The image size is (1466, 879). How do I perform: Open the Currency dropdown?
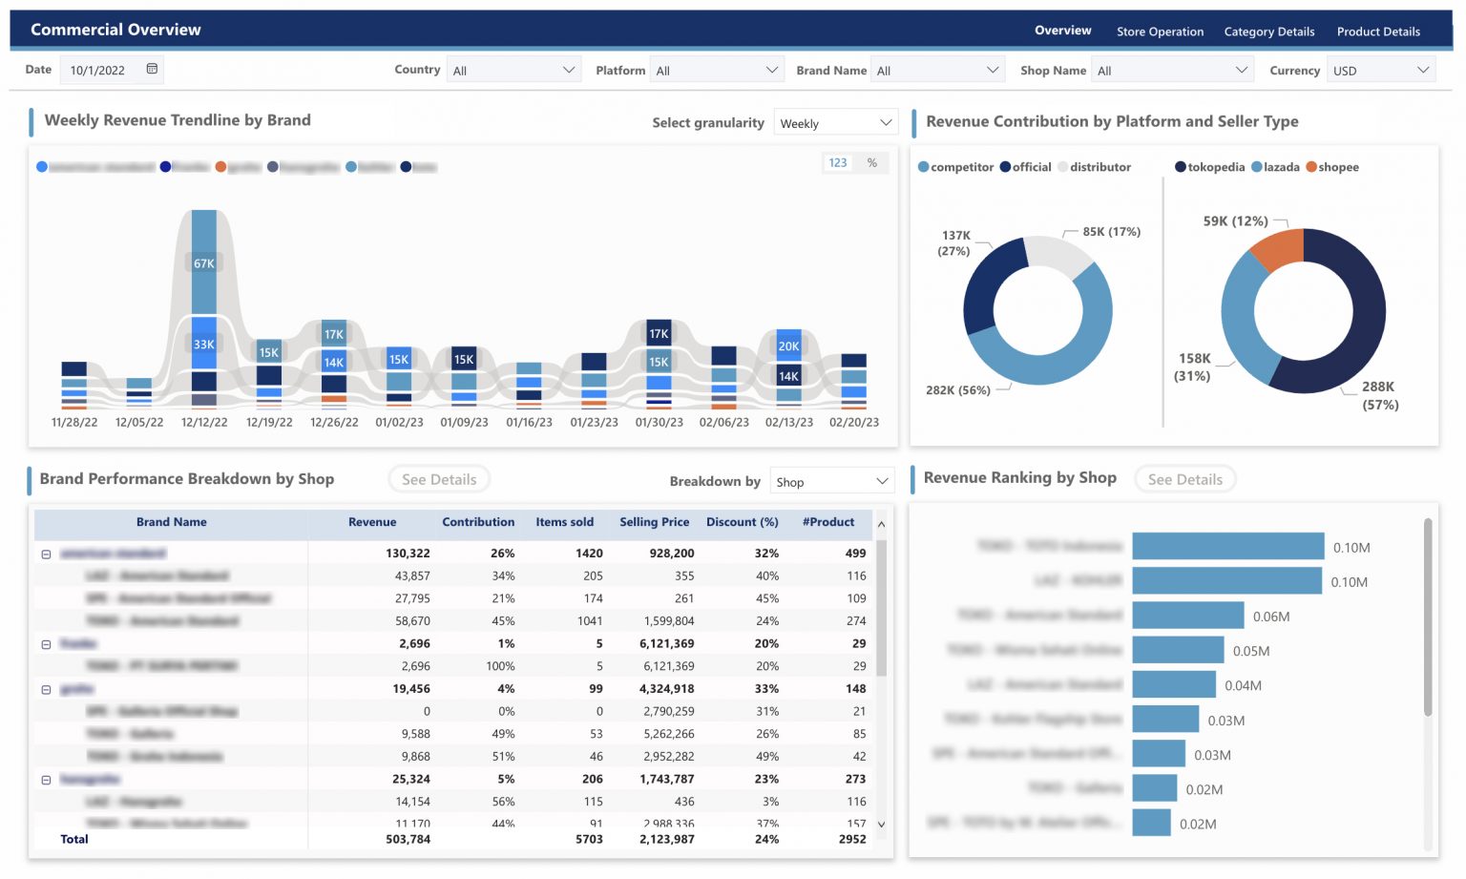1381,68
